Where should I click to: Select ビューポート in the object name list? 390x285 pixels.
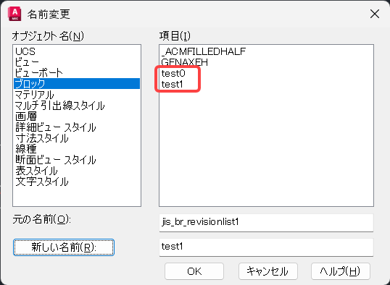(x=77, y=73)
